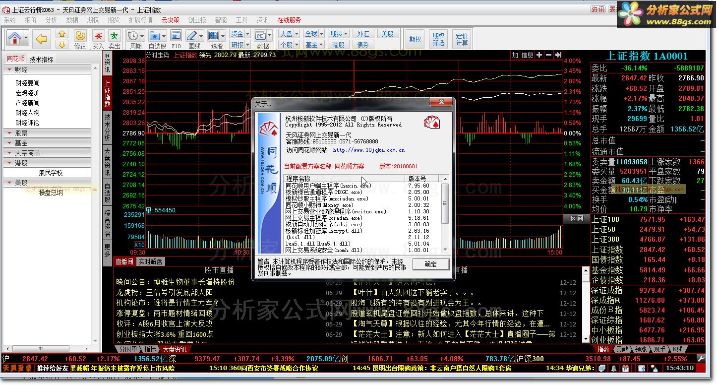Open 期货 dropdown button

[x=339, y=34]
